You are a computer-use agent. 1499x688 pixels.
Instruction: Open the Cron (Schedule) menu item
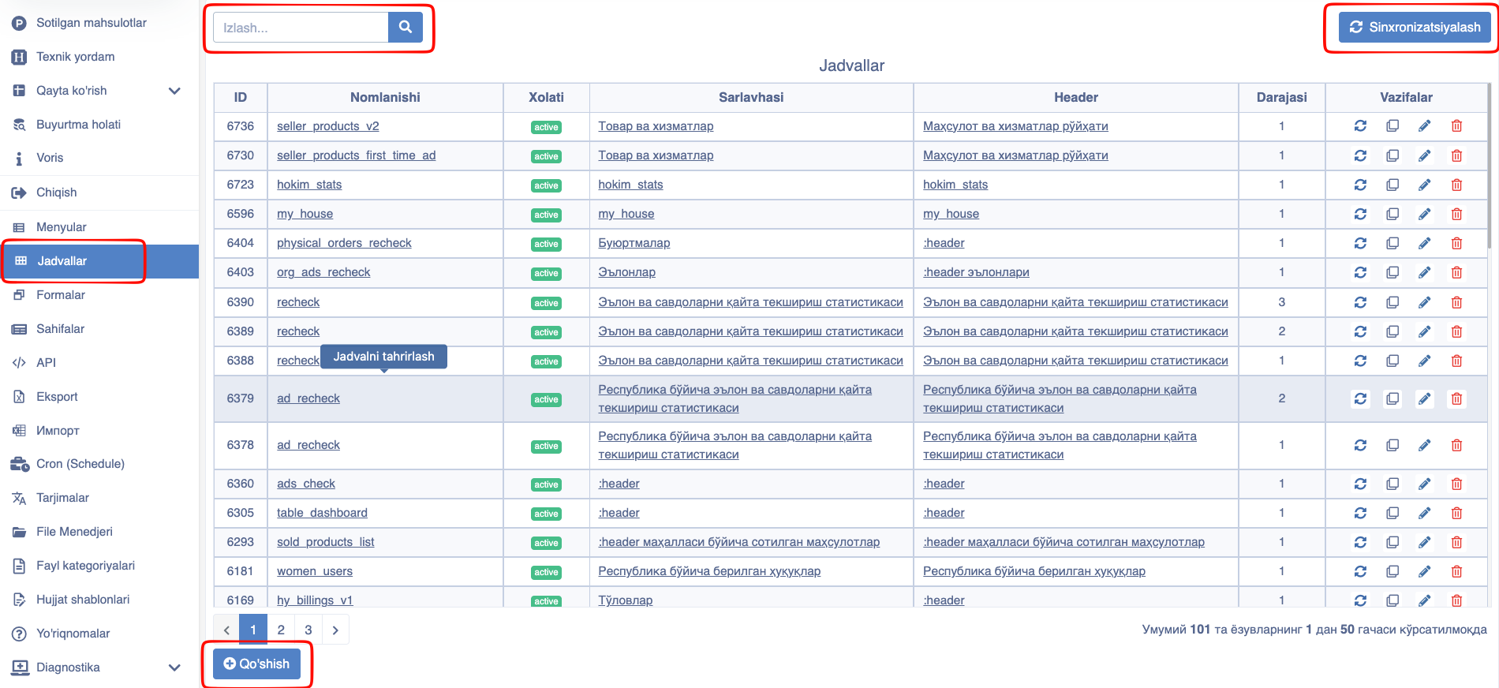(x=99, y=464)
